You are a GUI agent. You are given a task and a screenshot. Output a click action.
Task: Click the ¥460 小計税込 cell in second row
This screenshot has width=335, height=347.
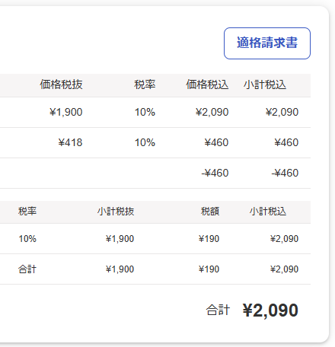pos(286,142)
